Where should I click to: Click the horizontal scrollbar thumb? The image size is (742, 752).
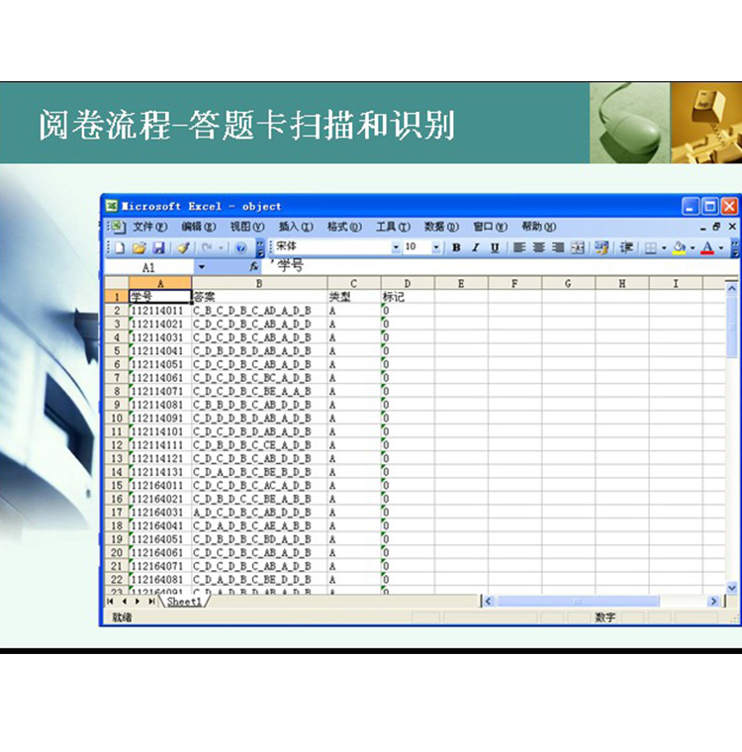pyautogui.click(x=578, y=601)
